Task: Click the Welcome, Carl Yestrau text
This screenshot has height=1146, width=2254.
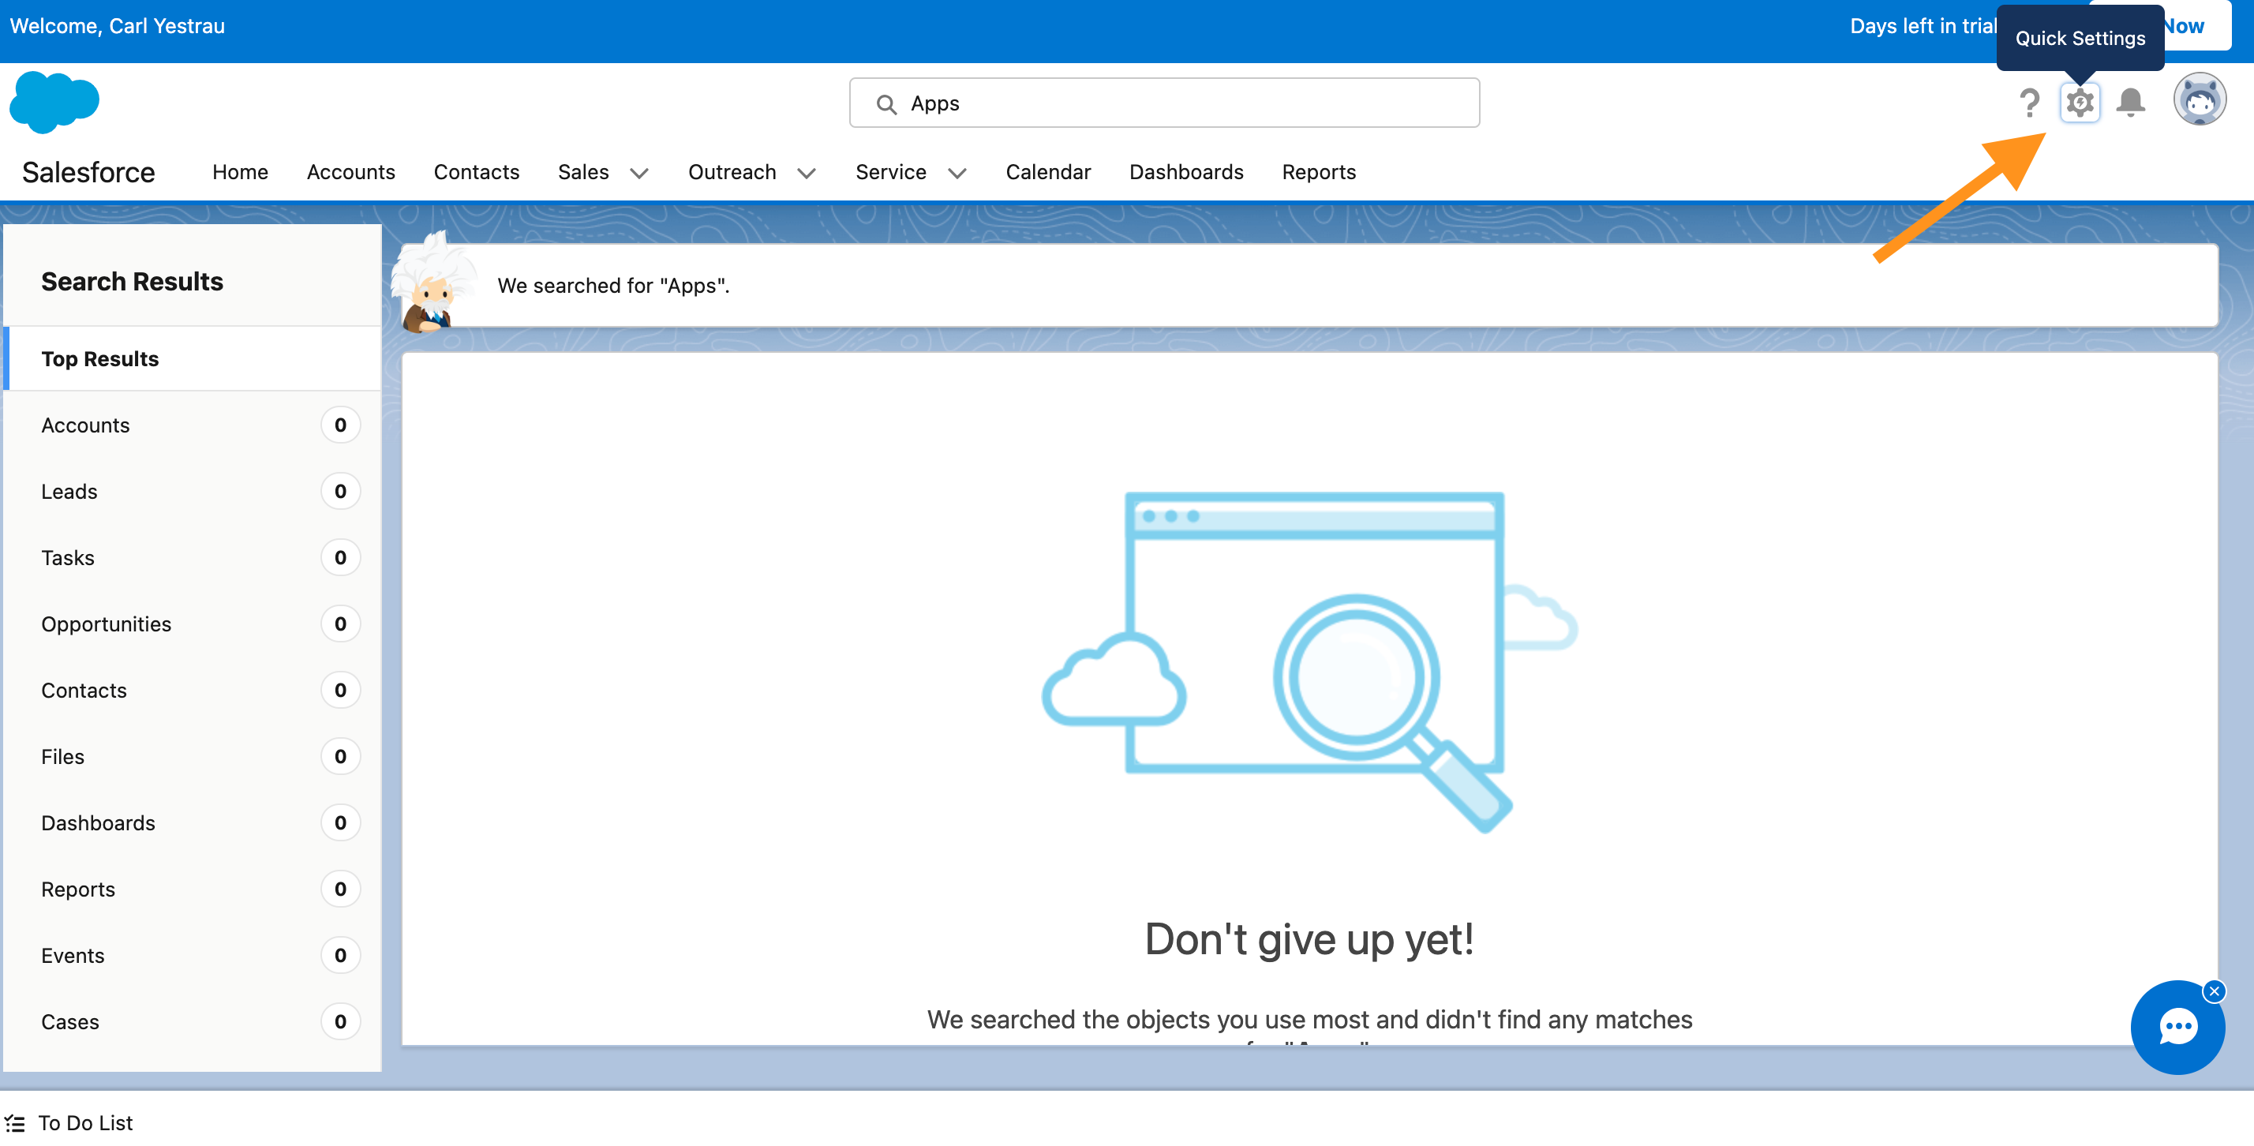Action: click(x=118, y=26)
